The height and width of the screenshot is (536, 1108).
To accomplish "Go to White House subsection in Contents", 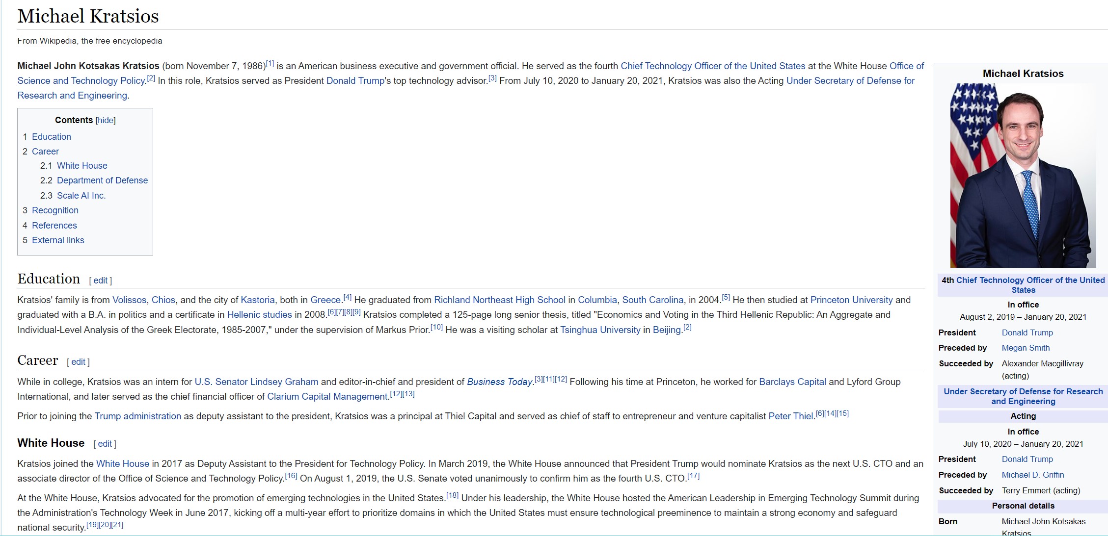I will click(82, 166).
